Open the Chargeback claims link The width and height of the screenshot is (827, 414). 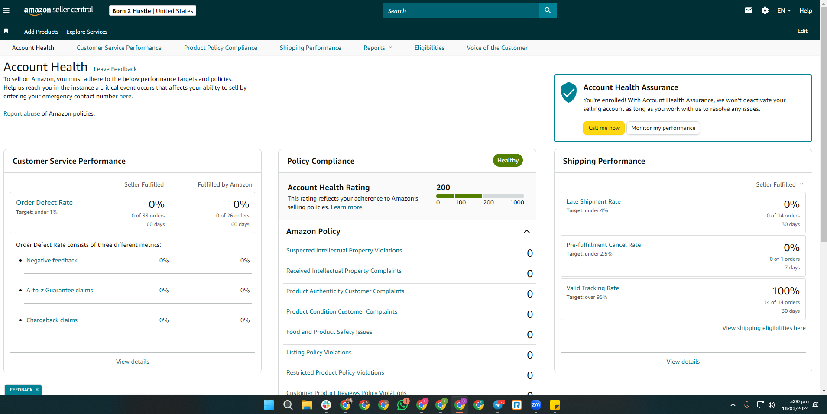(x=52, y=320)
